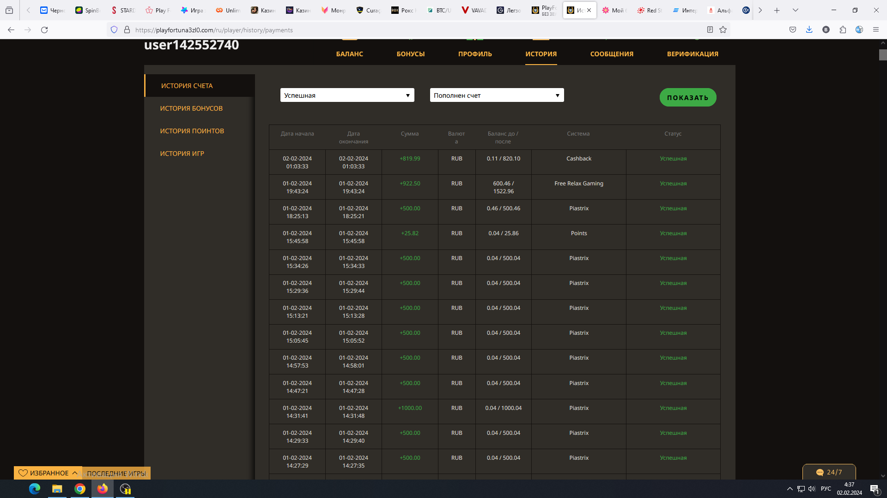The image size is (887, 498).
Task: Click the shield tracking protection icon
Action: (x=114, y=30)
